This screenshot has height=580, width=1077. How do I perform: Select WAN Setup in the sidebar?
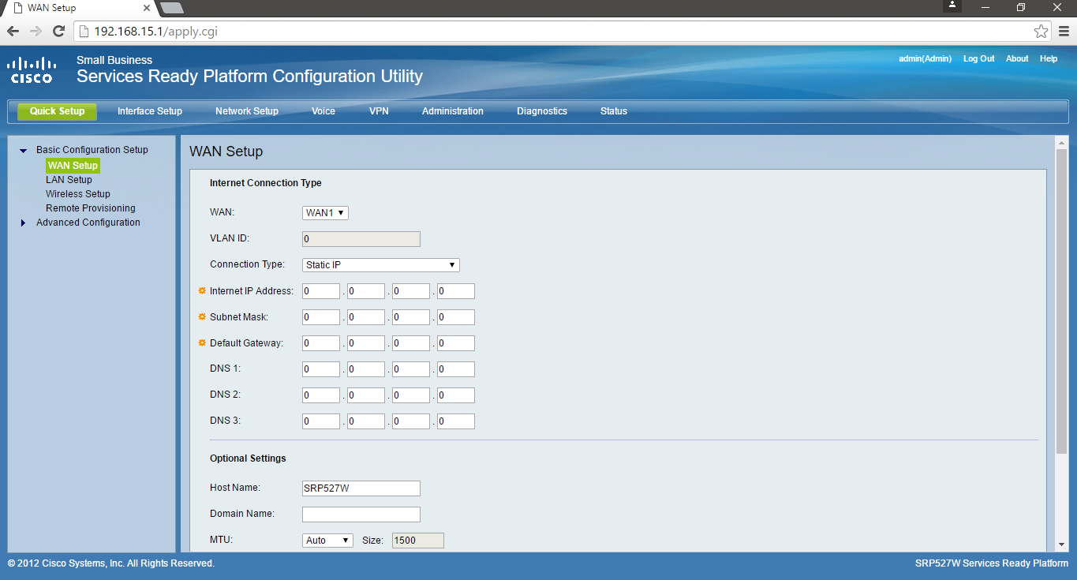(73, 166)
